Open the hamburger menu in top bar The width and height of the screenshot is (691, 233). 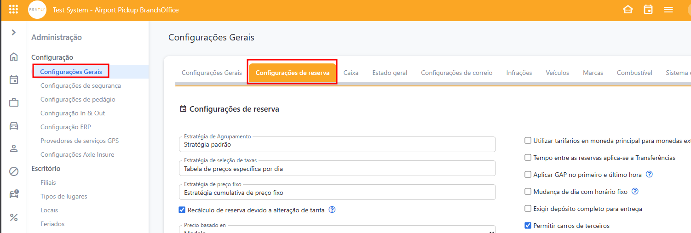click(x=668, y=10)
